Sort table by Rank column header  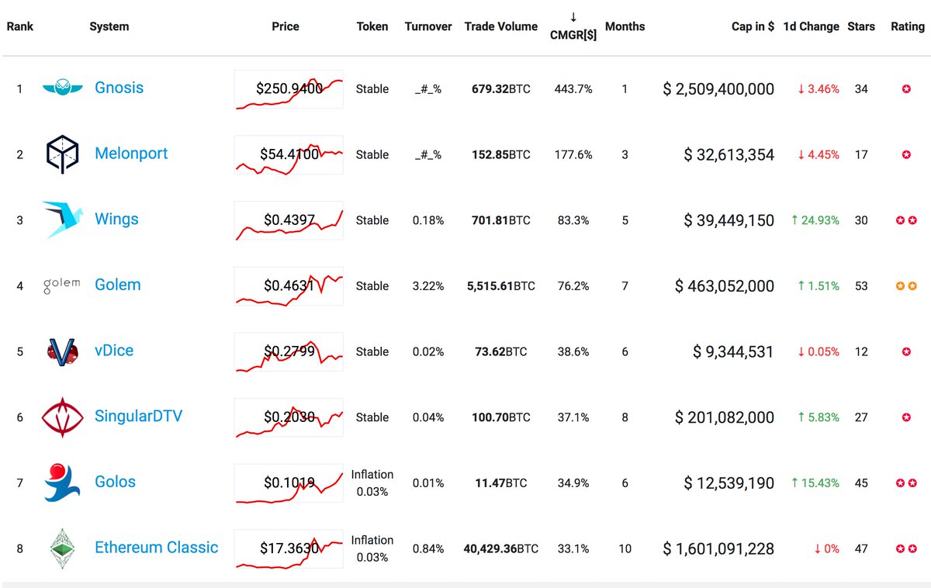[20, 26]
